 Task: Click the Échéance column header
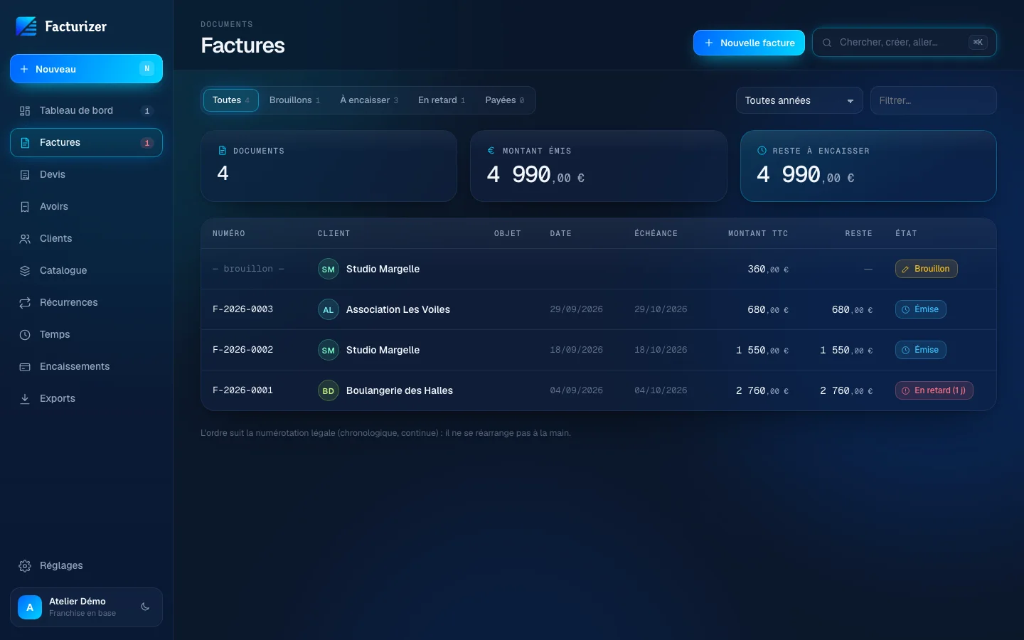(656, 233)
